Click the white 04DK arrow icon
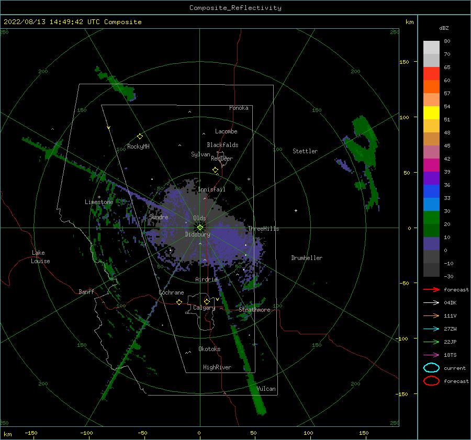 tap(431, 303)
